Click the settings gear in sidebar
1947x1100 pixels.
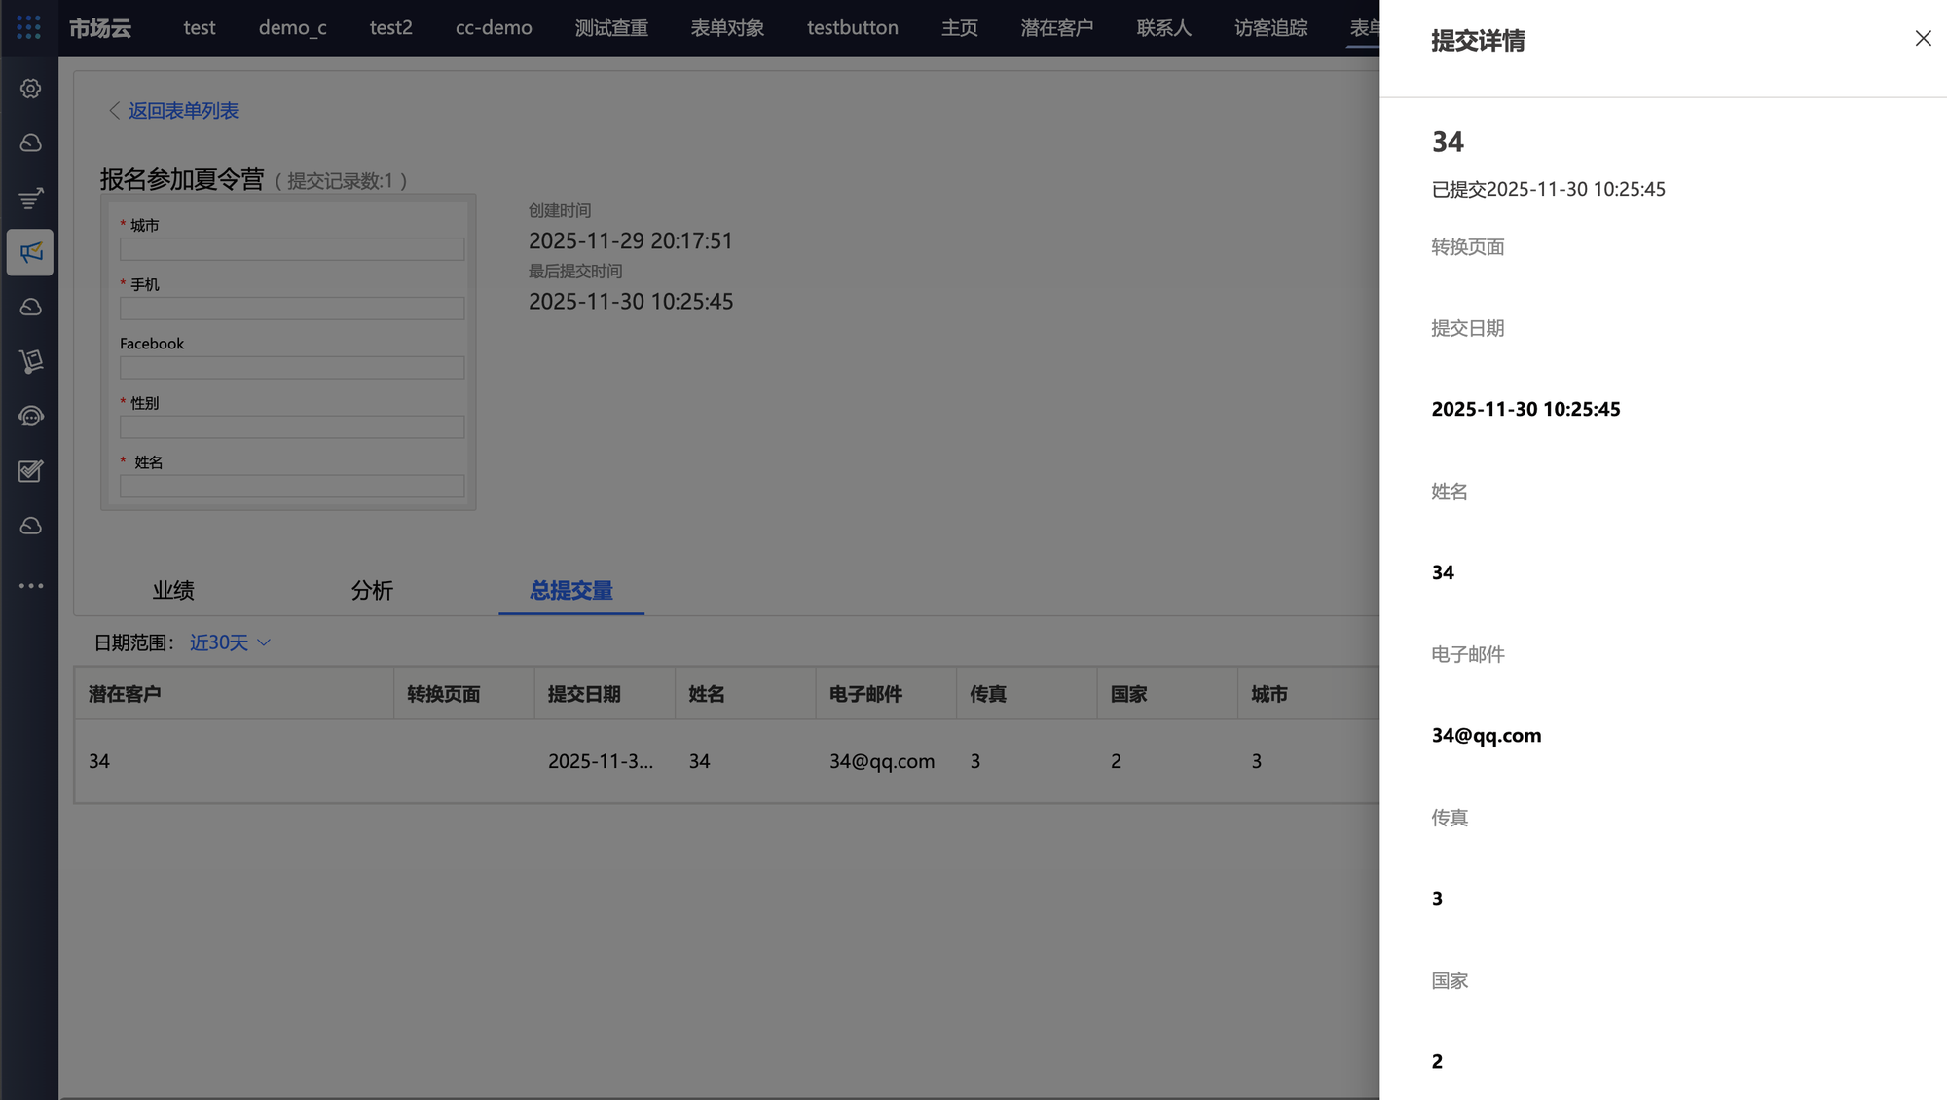(x=30, y=89)
